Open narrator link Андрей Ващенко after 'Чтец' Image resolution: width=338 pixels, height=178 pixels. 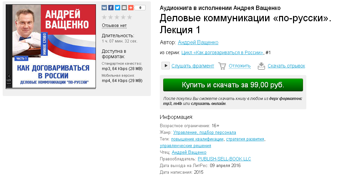(189, 152)
